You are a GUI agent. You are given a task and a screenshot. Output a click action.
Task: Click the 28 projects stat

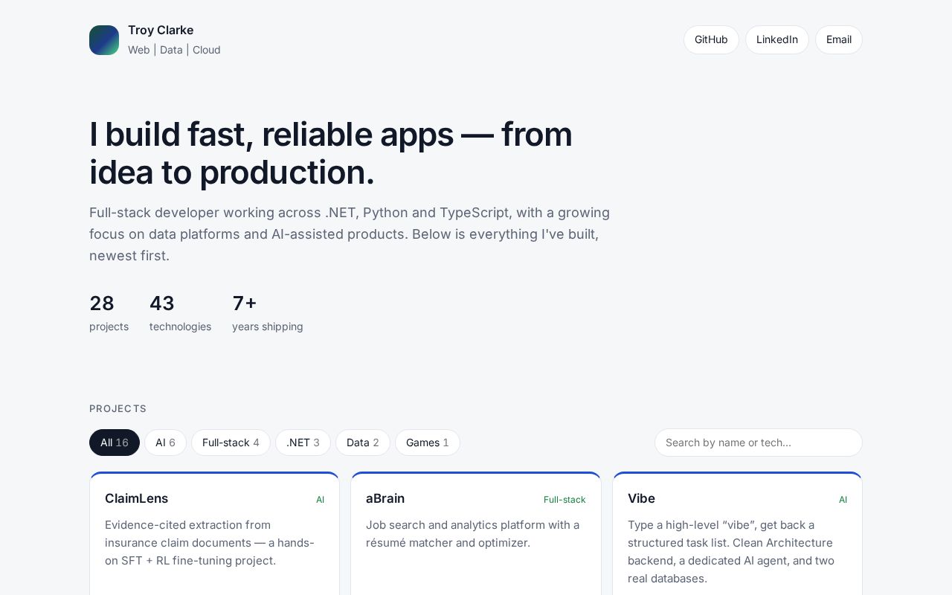[109, 312]
